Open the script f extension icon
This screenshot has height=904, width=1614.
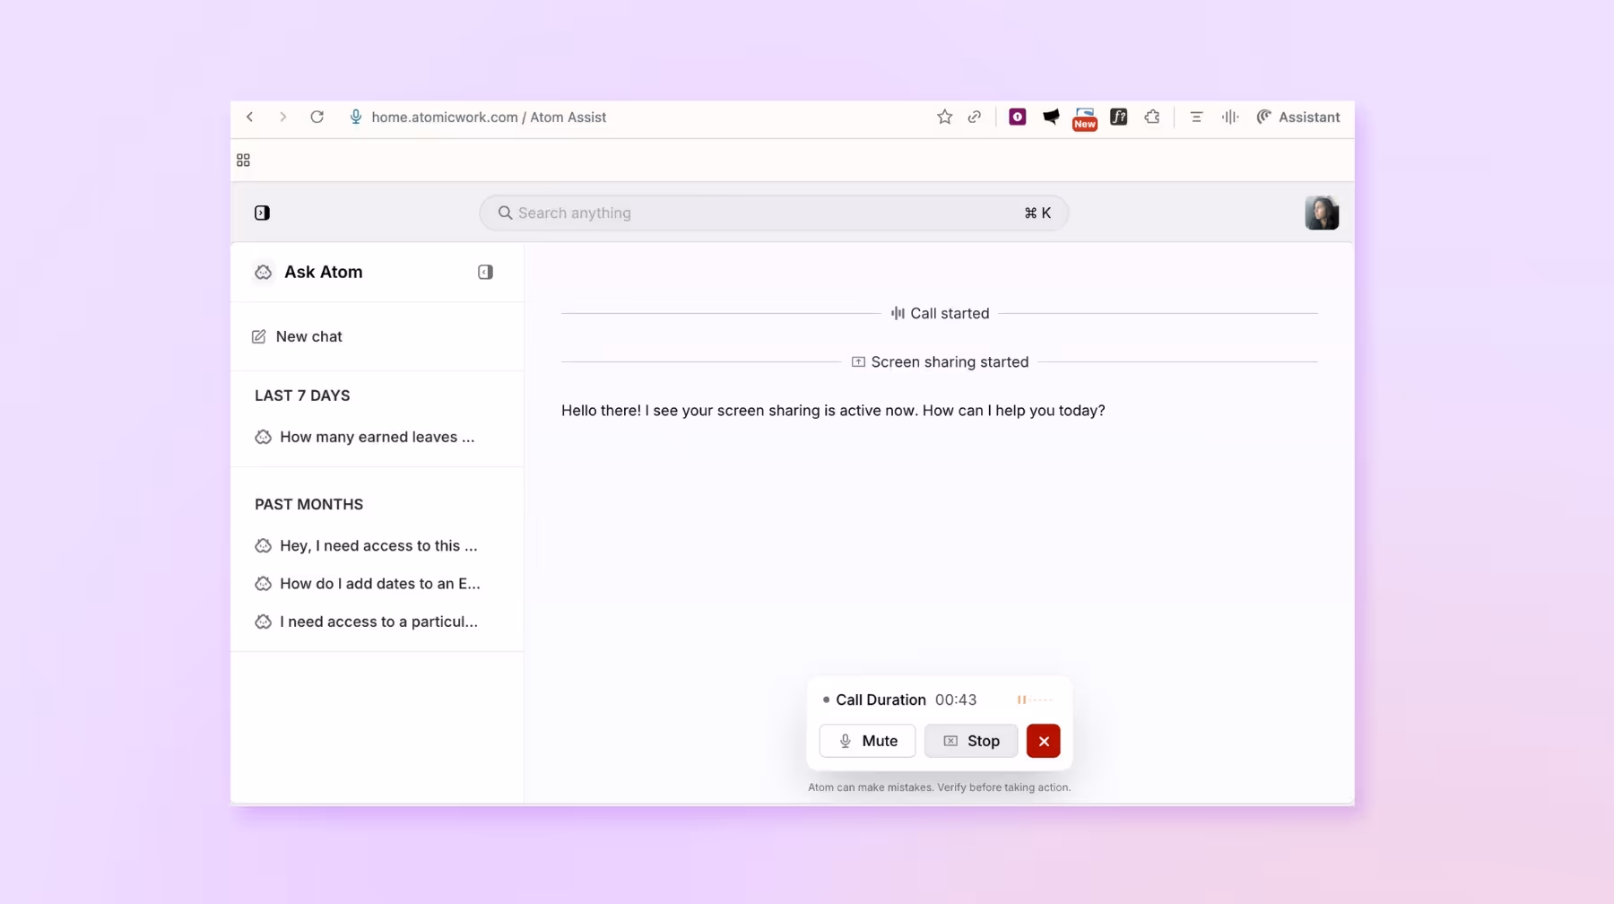click(x=1118, y=117)
